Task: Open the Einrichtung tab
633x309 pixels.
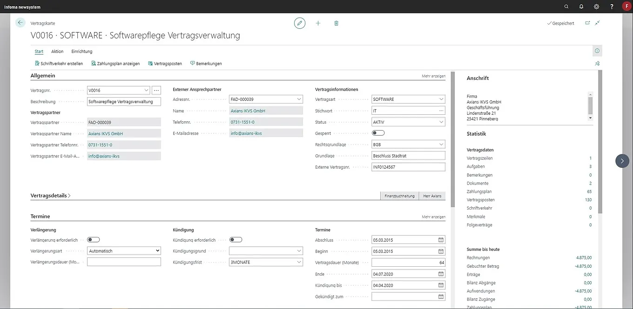Action: [82, 52]
